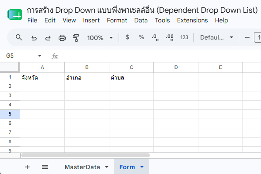
Task: Increase decimal places
Action: [170, 38]
